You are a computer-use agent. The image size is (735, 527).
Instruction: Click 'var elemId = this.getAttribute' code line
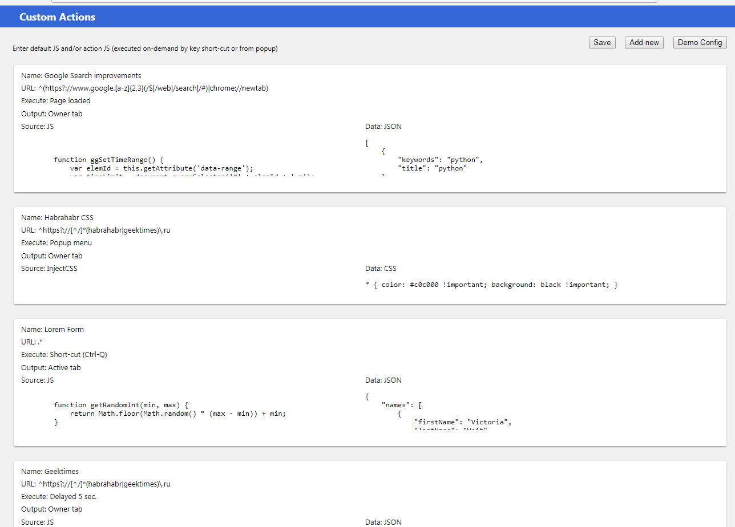coord(161,168)
